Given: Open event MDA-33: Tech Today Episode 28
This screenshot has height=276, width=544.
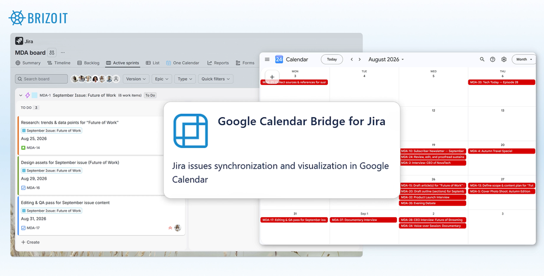Looking at the screenshot, I should pos(502,82).
